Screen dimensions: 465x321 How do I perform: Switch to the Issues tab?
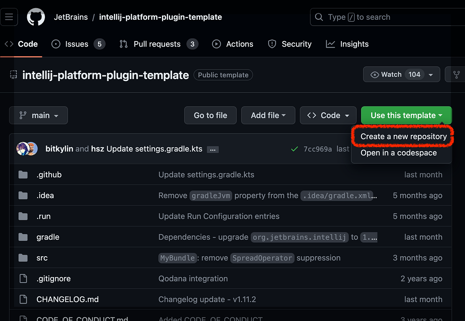[76, 44]
